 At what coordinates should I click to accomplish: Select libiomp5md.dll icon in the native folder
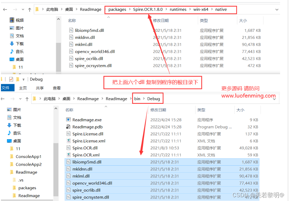[71, 30]
